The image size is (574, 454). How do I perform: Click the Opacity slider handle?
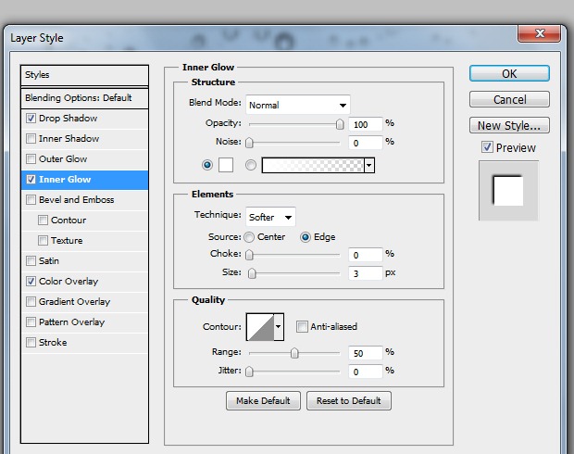pyautogui.click(x=340, y=124)
